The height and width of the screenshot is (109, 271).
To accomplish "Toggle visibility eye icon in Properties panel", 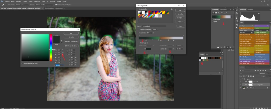I will coord(227,47).
